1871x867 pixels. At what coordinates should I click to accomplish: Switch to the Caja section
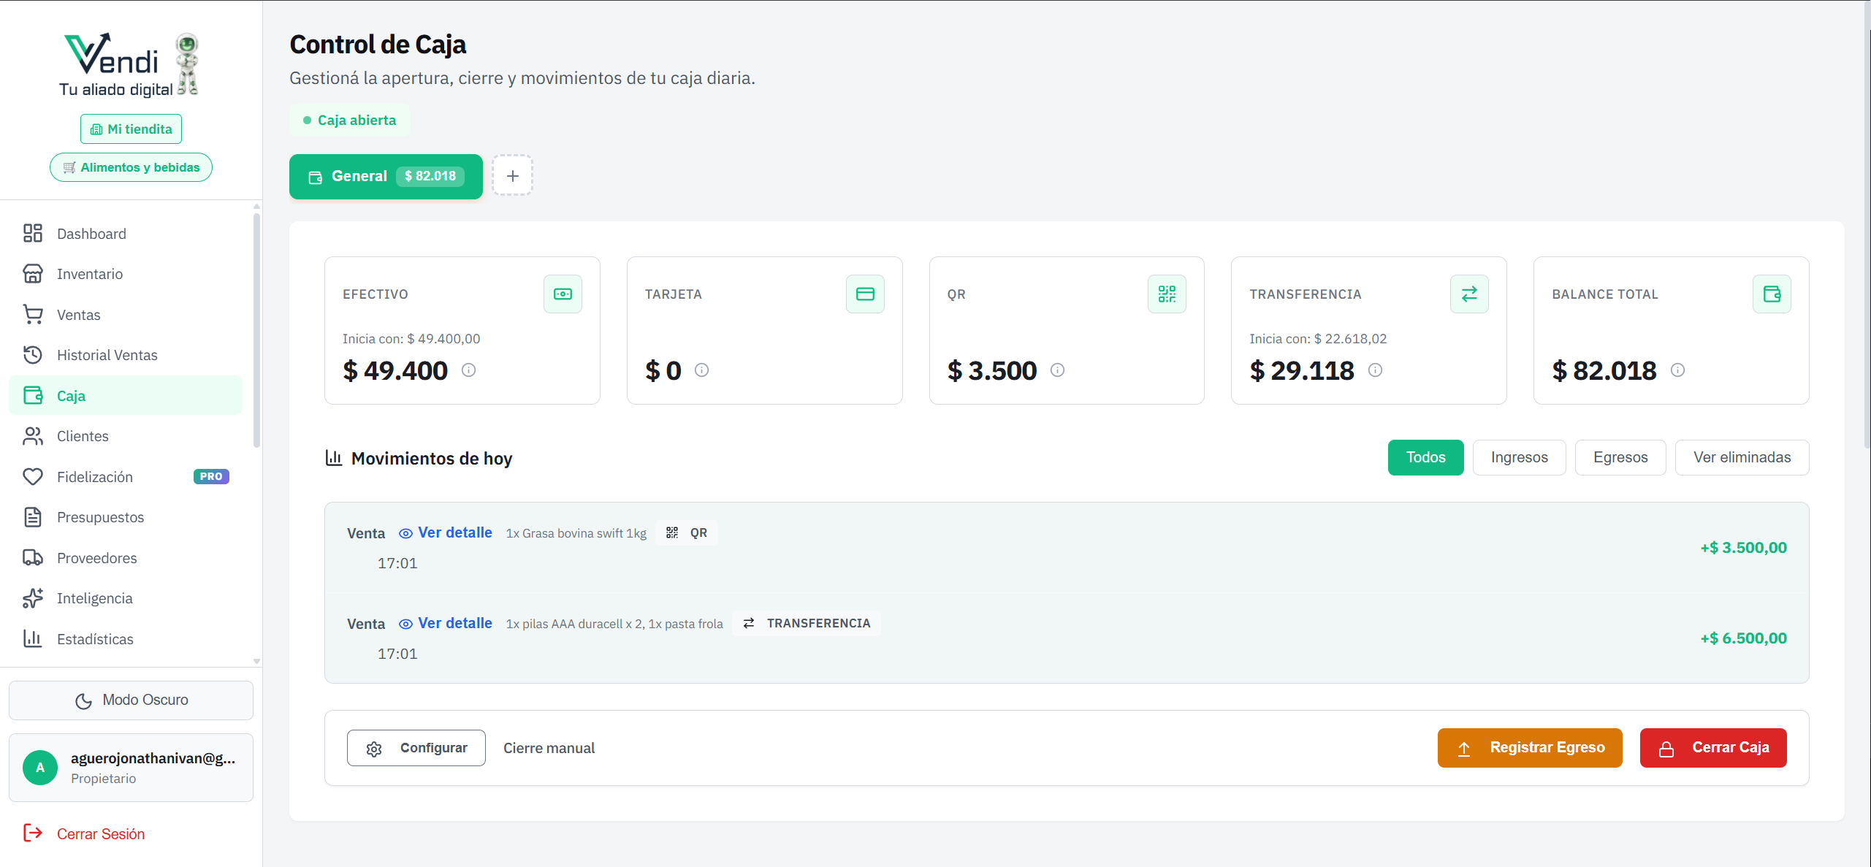point(70,395)
